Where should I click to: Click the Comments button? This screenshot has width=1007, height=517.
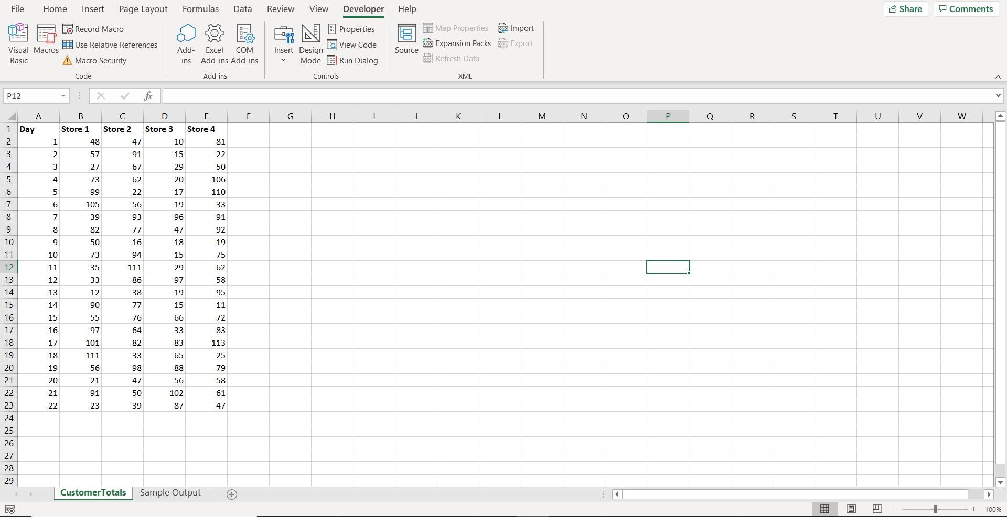click(966, 9)
